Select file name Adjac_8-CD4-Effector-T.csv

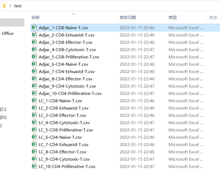[65, 79]
